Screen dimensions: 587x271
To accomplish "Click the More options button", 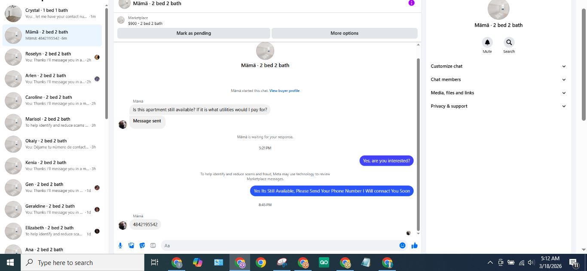I will (x=345, y=33).
